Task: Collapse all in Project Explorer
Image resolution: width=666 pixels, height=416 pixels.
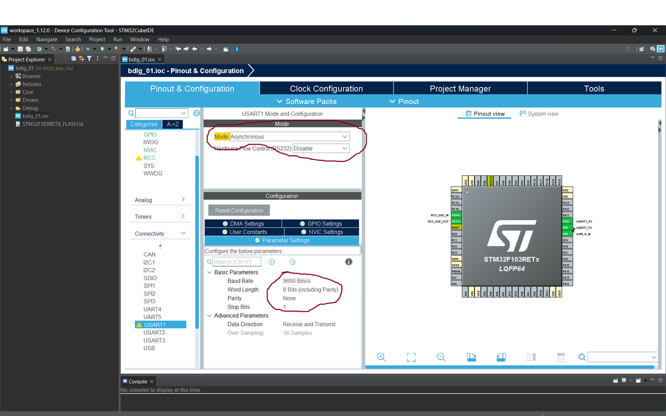Action: pyautogui.click(x=74, y=59)
